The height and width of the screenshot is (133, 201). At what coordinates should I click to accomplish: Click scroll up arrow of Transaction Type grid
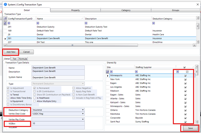pos(198,18)
